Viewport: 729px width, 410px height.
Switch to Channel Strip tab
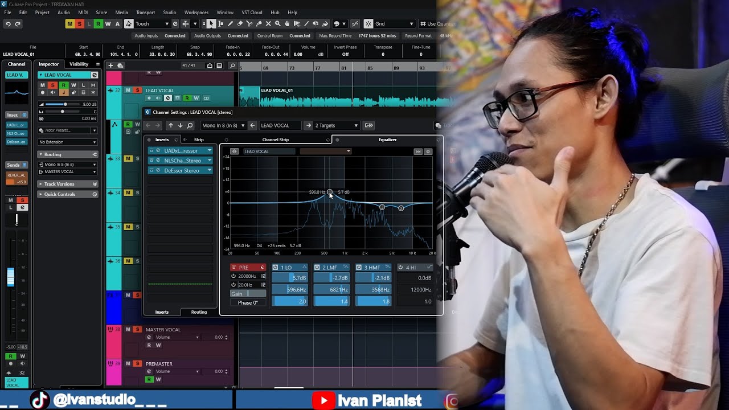(x=276, y=140)
